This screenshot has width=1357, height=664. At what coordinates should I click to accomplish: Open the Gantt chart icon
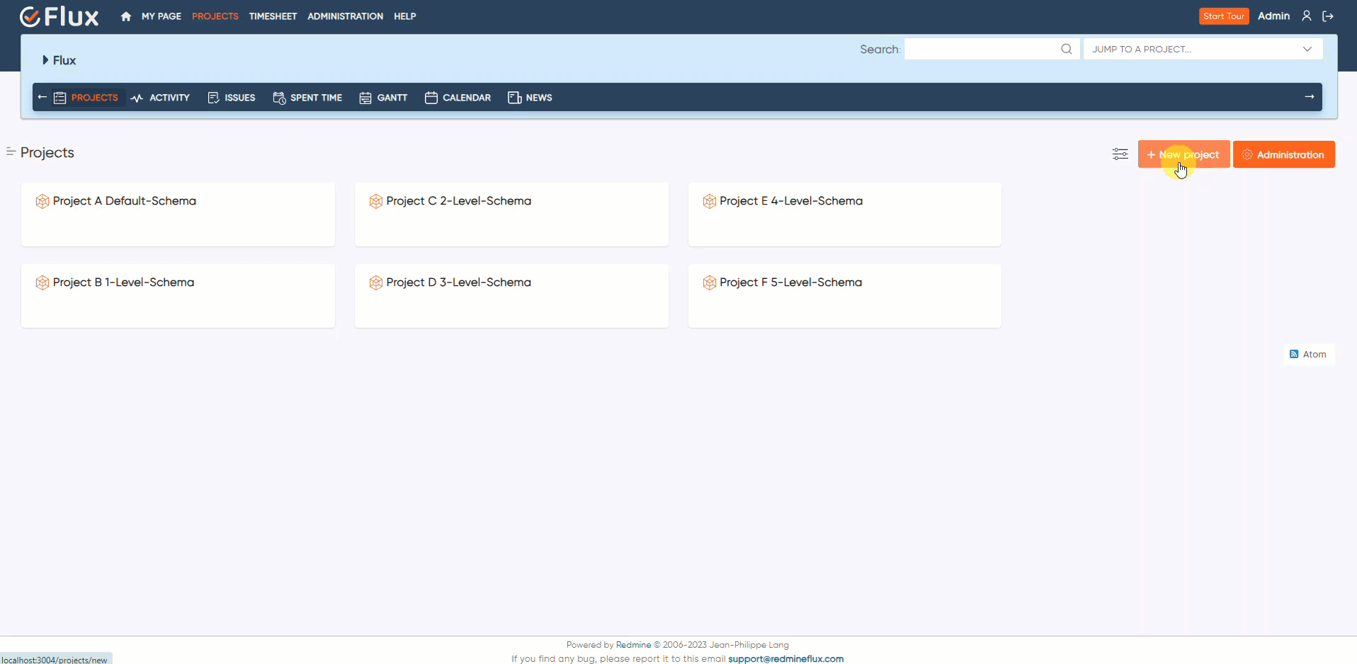coord(365,97)
